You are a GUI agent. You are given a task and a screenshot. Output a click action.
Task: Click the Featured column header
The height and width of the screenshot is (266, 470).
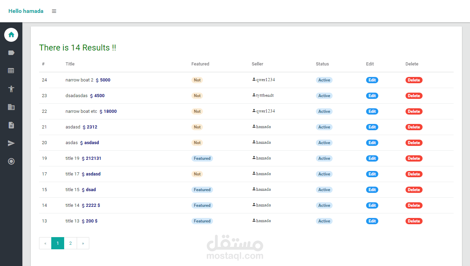click(x=200, y=64)
